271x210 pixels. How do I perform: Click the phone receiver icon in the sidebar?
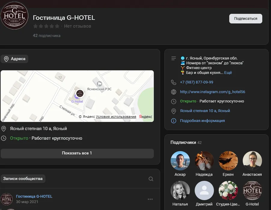(x=173, y=82)
